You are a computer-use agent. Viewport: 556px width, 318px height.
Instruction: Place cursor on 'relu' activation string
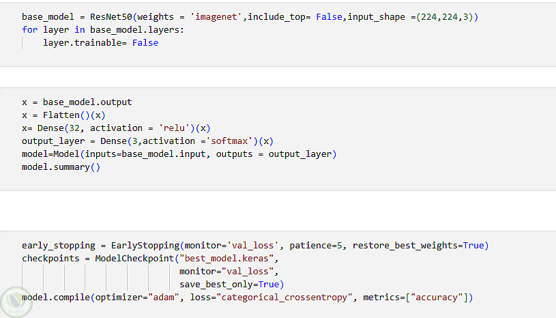click(174, 128)
